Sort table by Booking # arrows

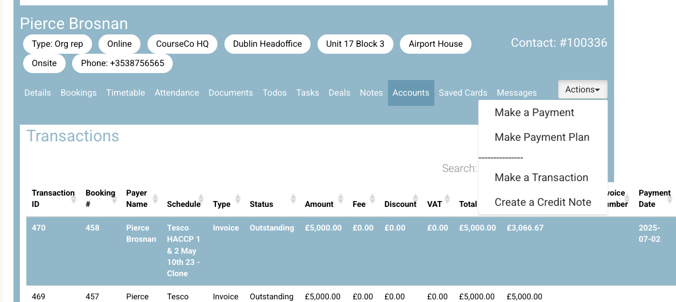pyautogui.click(x=115, y=199)
